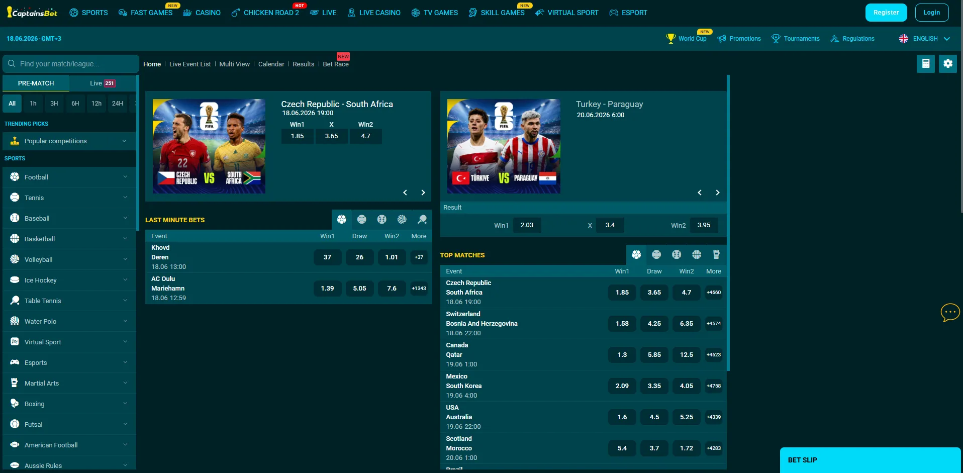Click the Login button
The width and height of the screenshot is (963, 473).
coord(931,13)
